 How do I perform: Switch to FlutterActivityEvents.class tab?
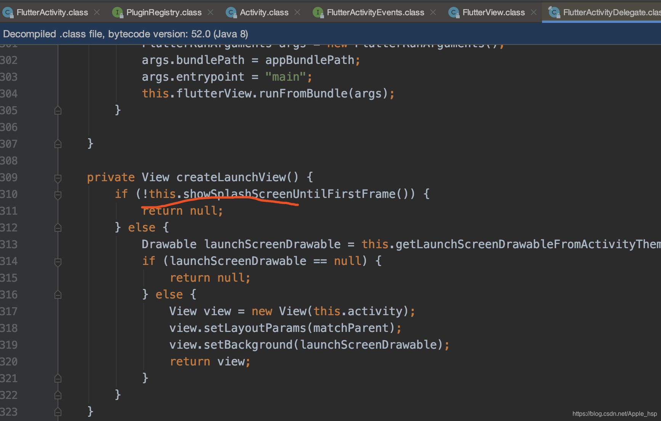375,13
